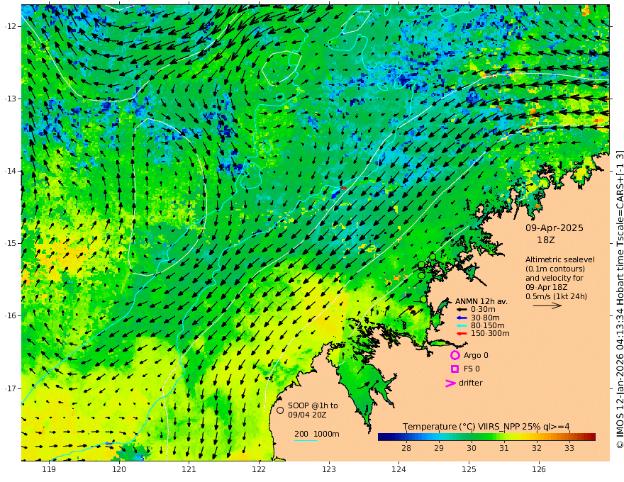The height and width of the screenshot is (482, 624).
Task: Click the cyan 80-150m legend arrow
Action: (x=462, y=326)
